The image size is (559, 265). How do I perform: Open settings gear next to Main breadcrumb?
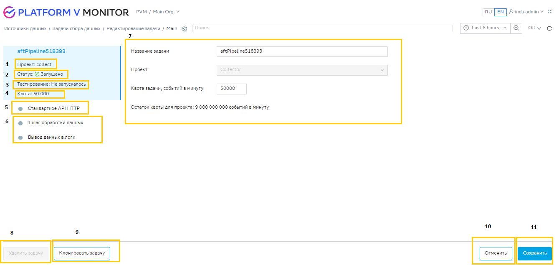[x=184, y=28]
